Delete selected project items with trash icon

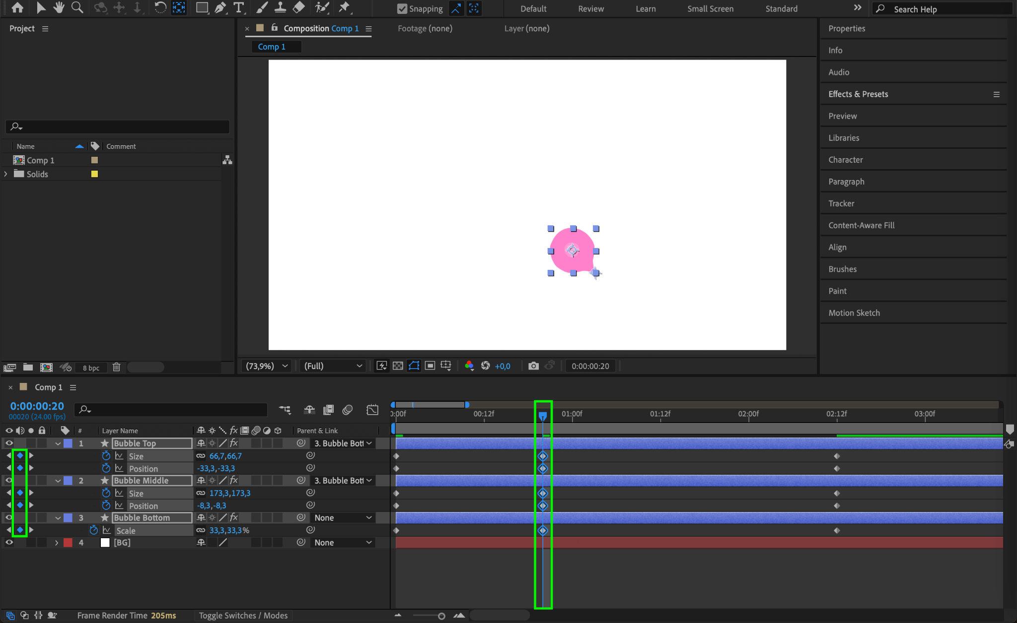(x=116, y=368)
